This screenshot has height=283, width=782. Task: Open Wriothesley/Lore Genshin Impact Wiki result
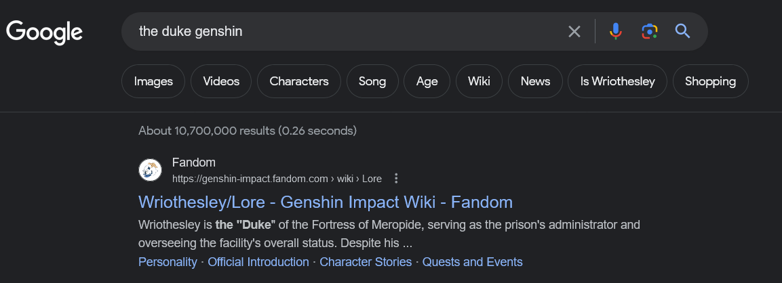coord(326,202)
